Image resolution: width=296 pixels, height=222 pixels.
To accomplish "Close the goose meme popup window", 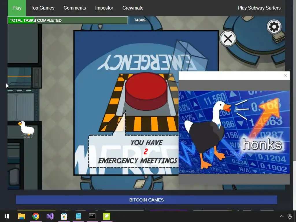I will [x=285, y=75].
